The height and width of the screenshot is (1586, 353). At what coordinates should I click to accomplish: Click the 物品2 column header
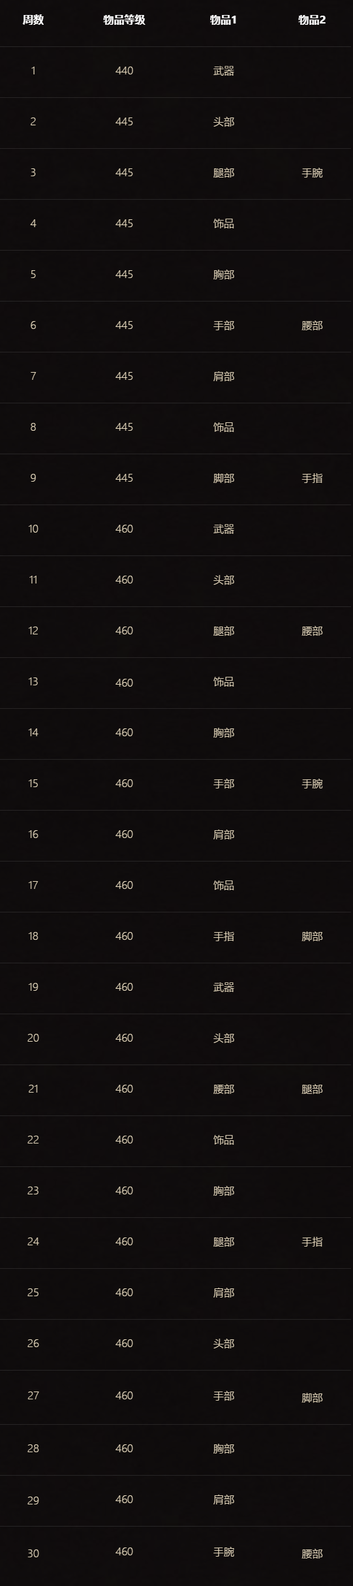[x=312, y=20]
